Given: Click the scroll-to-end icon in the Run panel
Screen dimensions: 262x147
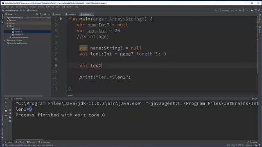Looking at the screenshot, I should 10,114.
